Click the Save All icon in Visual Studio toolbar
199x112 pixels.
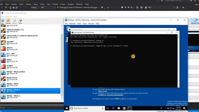[16, 7]
